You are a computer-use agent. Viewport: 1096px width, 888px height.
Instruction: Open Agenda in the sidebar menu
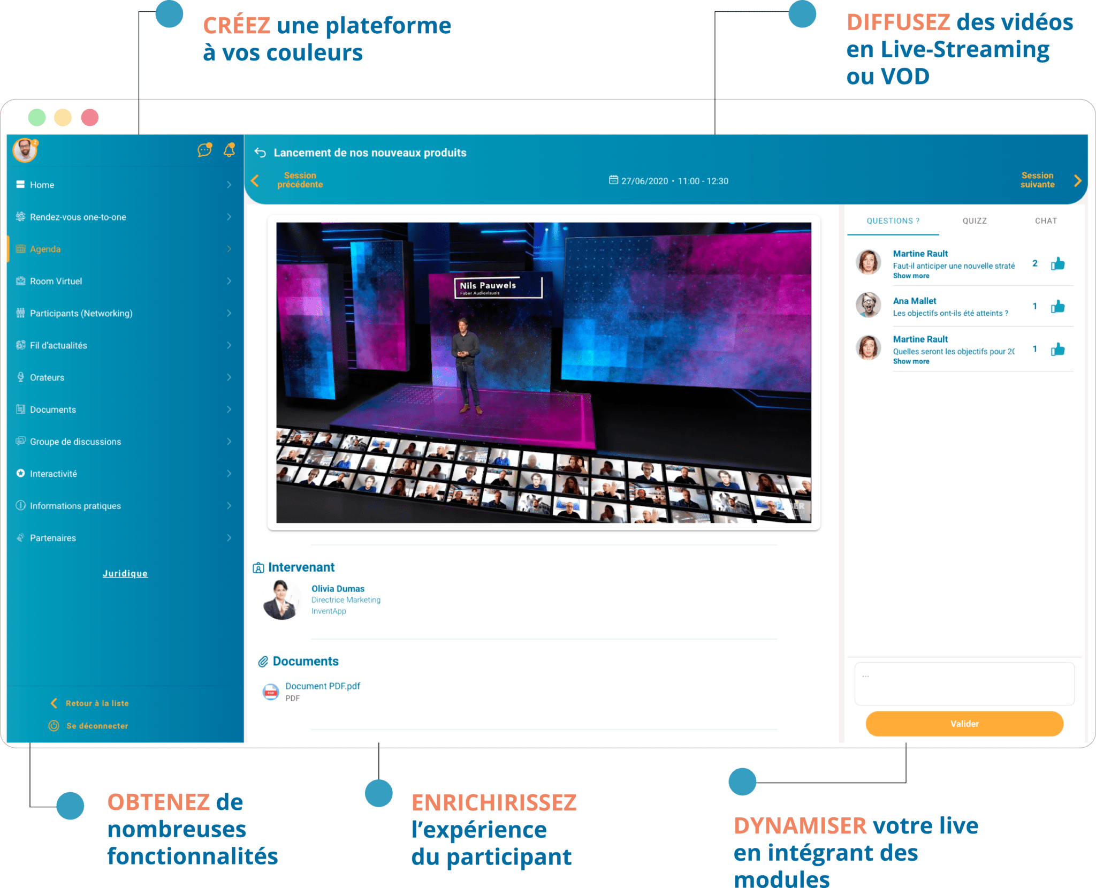click(45, 249)
